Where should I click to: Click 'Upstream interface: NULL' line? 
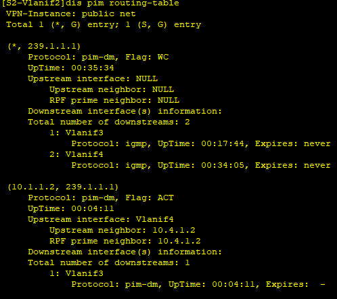[93, 78]
